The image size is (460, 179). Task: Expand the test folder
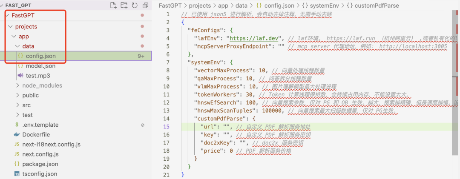coord(17,115)
